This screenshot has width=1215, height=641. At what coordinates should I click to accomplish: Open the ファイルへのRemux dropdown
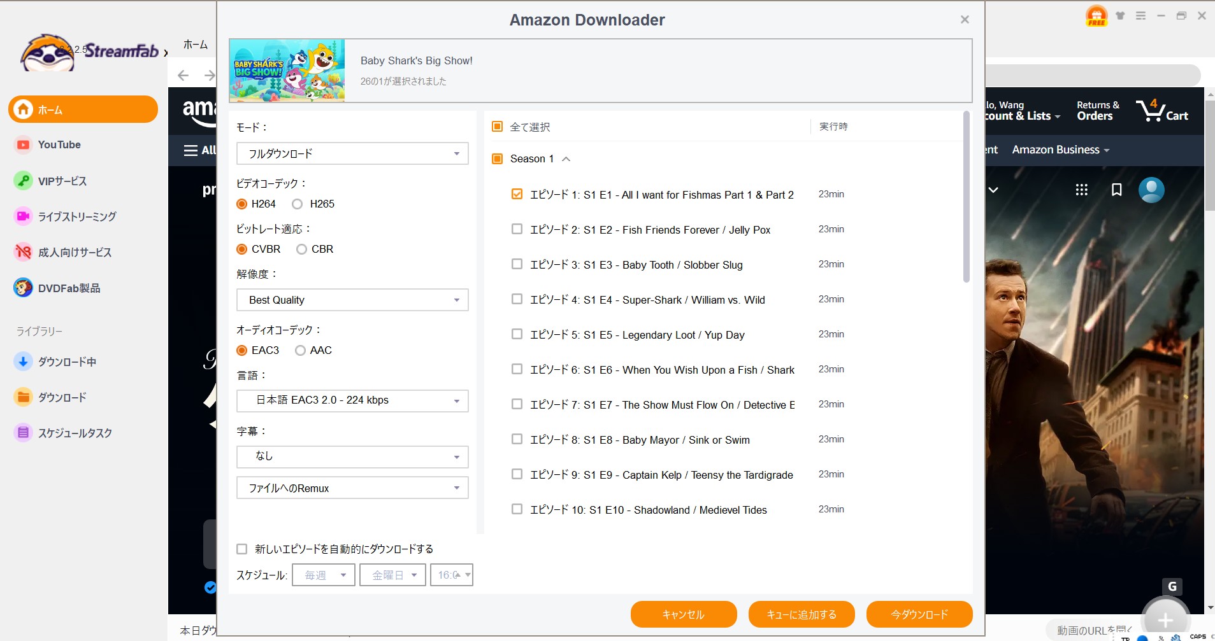point(352,488)
